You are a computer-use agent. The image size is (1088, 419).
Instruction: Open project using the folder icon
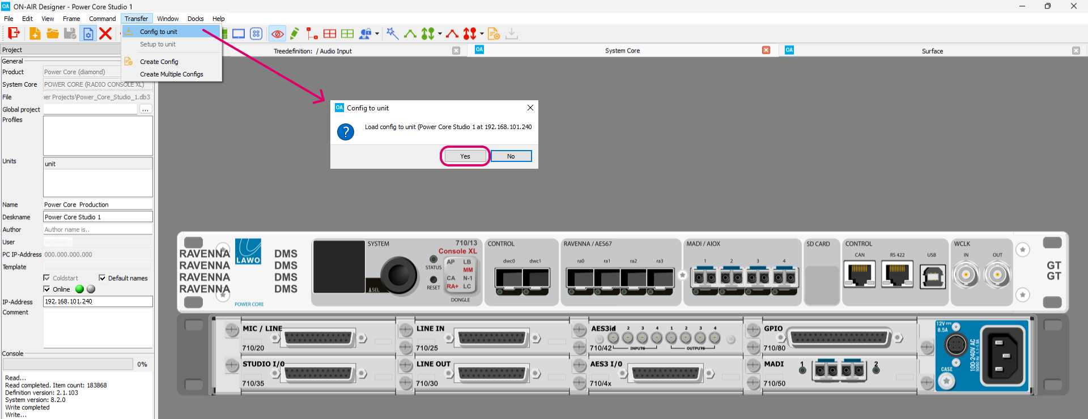[53, 33]
